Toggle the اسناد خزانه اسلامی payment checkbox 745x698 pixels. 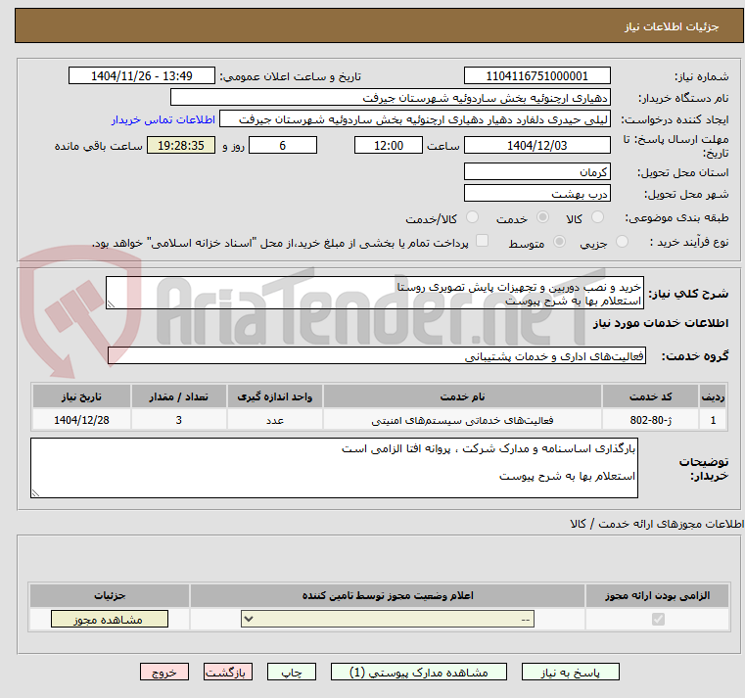click(482, 241)
